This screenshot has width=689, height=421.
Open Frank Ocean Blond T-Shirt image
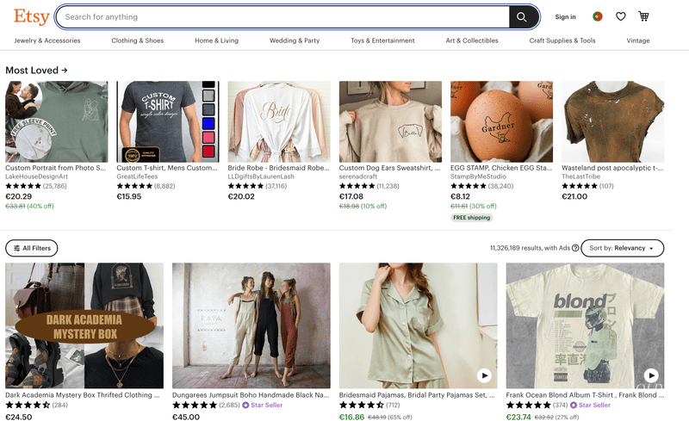586,325
